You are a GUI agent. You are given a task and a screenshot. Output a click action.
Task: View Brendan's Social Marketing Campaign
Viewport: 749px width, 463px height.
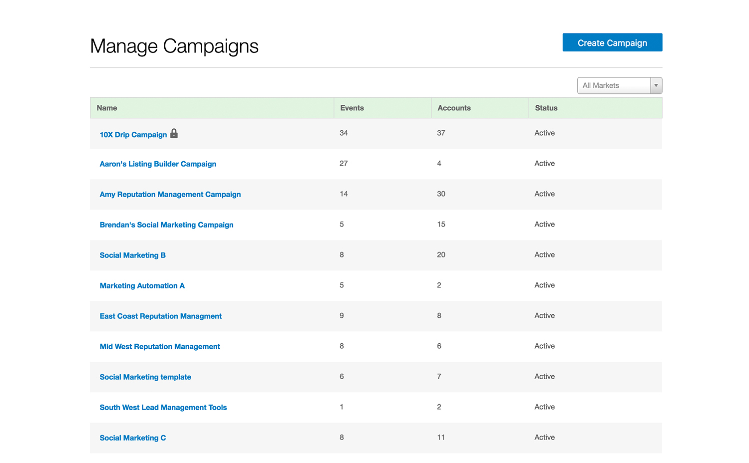166,225
